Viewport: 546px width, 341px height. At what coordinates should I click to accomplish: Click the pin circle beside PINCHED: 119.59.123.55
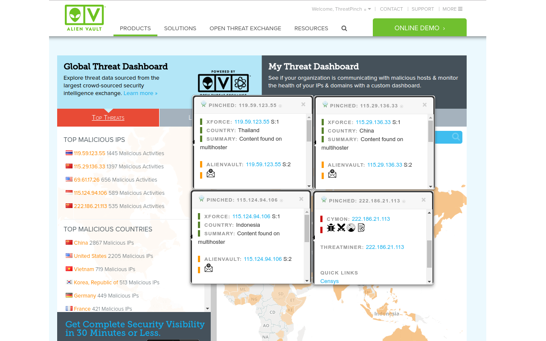click(280, 106)
